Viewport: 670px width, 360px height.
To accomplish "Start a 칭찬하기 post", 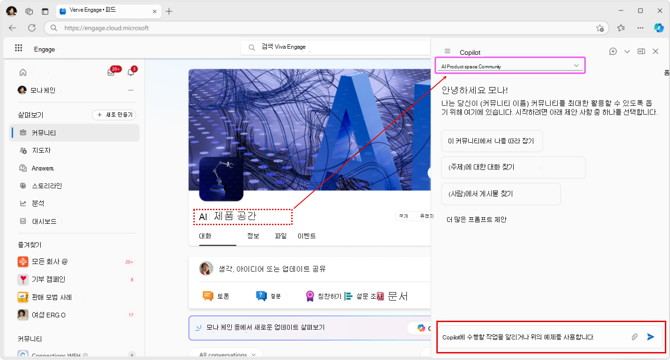I will [x=323, y=296].
